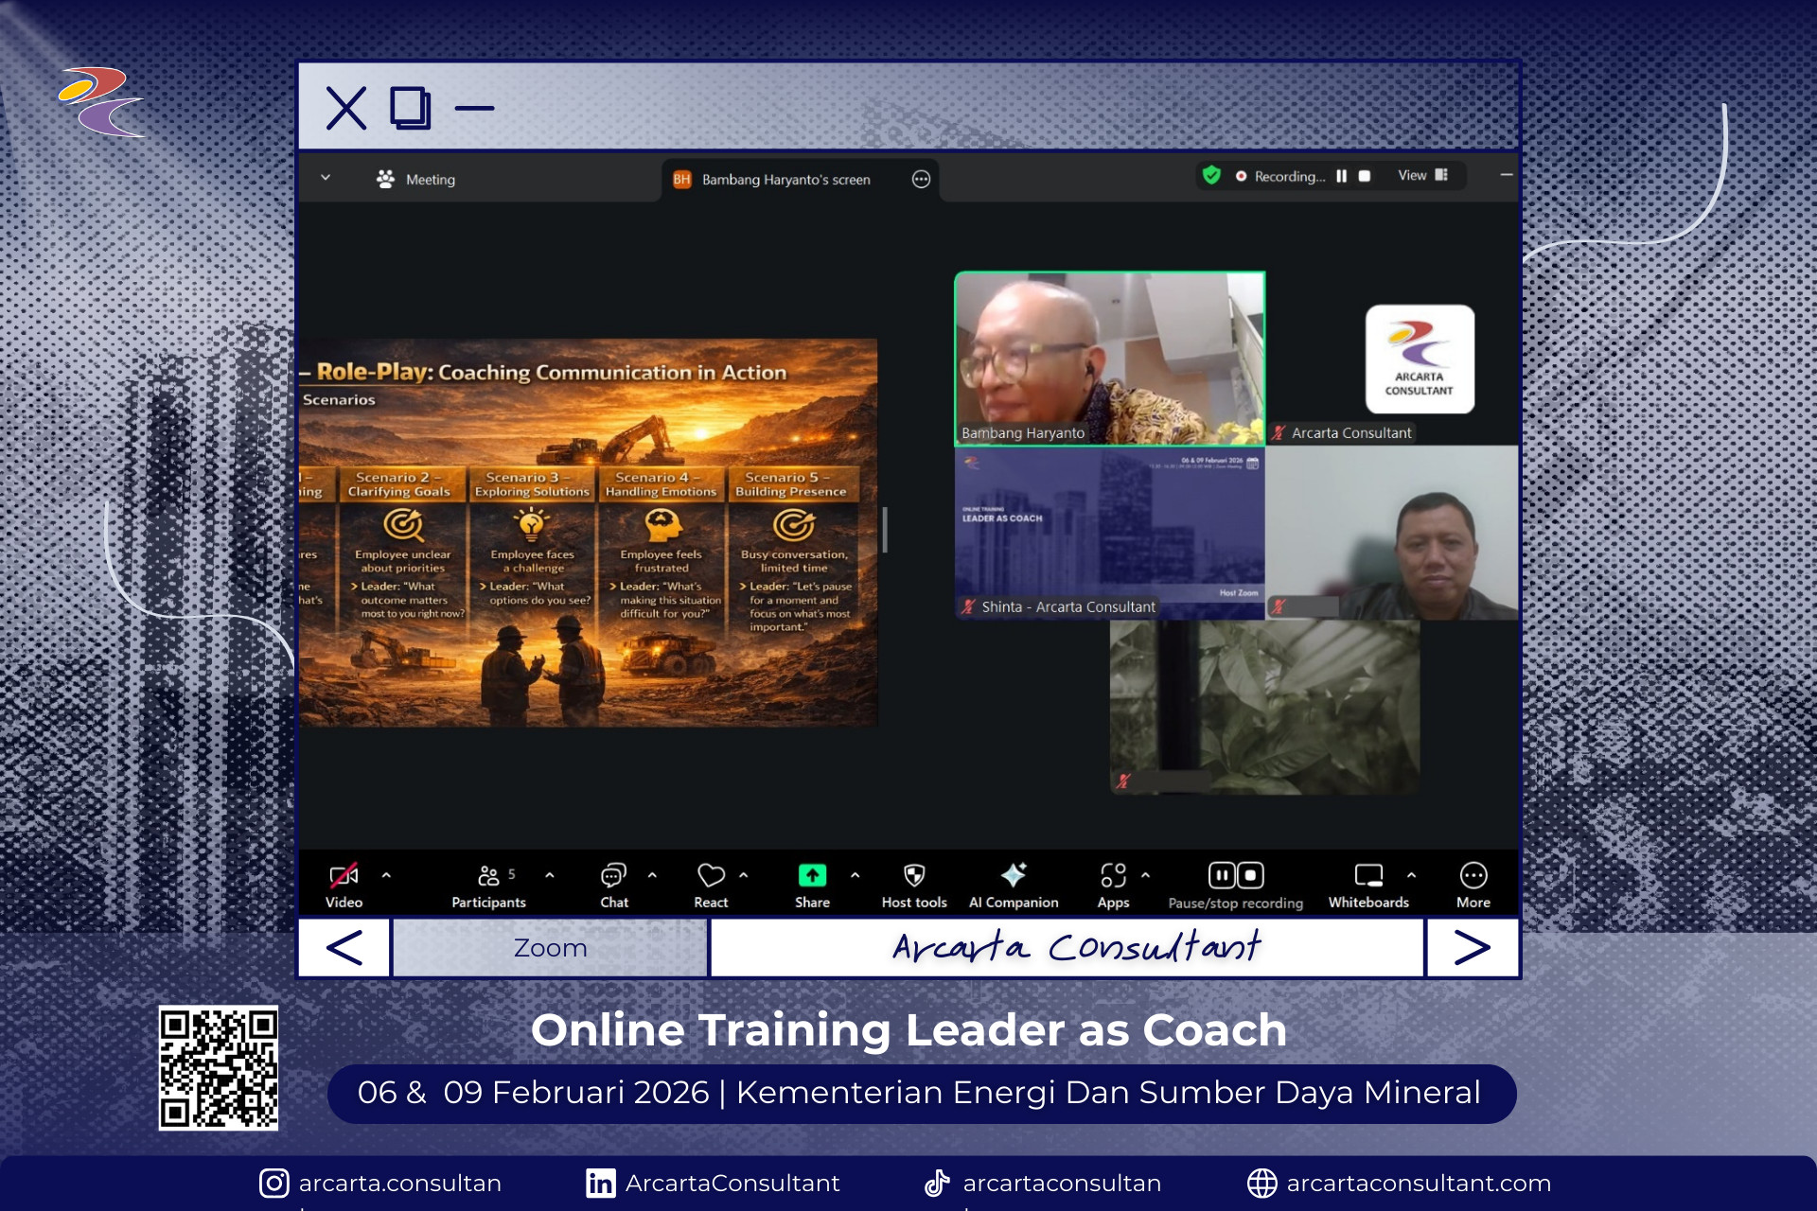Viewport: 1817px width, 1211px height.
Task: Expand video options arrow next to Video
Action: (386, 875)
